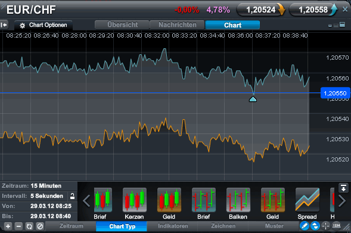Activate the blue pencil drawing tool

(305, 226)
